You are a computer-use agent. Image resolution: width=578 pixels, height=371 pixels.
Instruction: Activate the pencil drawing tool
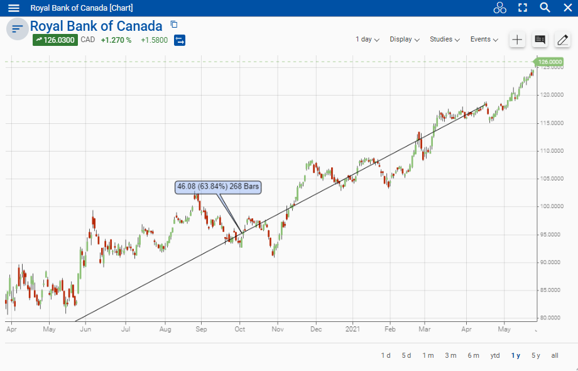click(x=562, y=40)
